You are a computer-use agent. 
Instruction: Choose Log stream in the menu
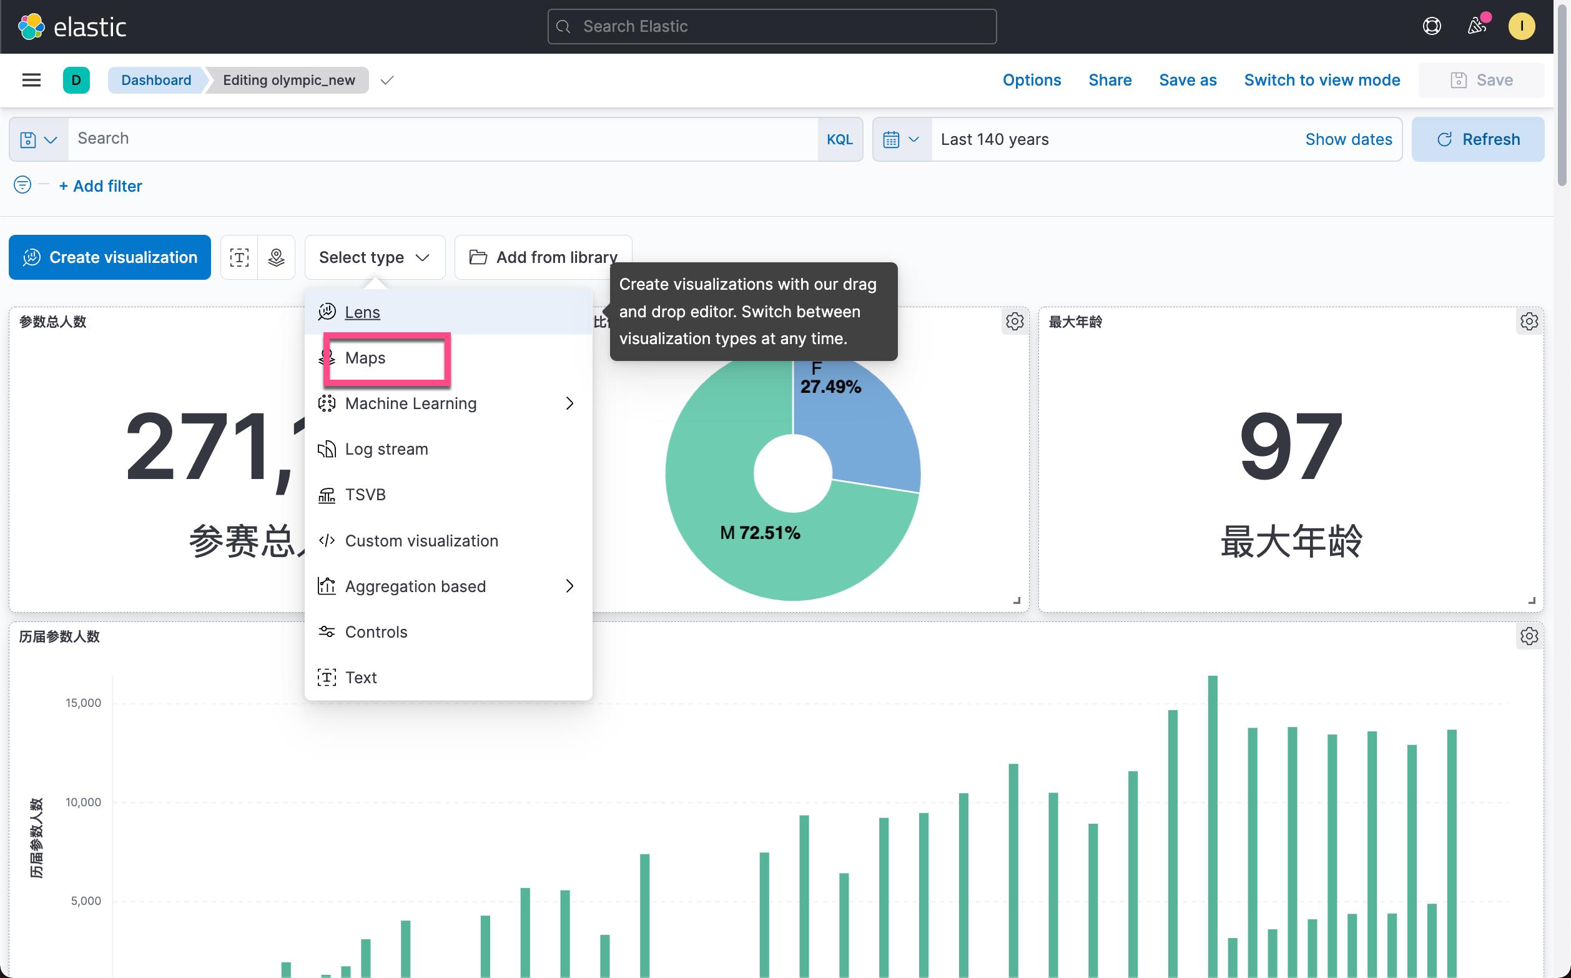pos(448,449)
